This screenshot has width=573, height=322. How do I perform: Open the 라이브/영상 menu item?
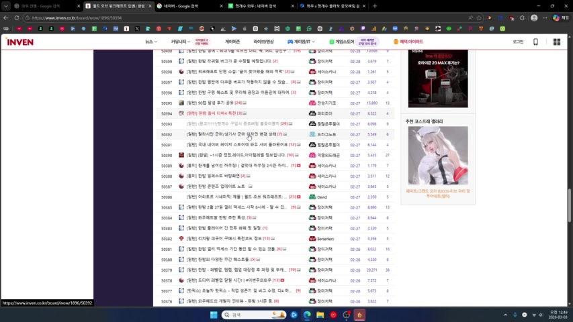pyautogui.click(x=263, y=42)
